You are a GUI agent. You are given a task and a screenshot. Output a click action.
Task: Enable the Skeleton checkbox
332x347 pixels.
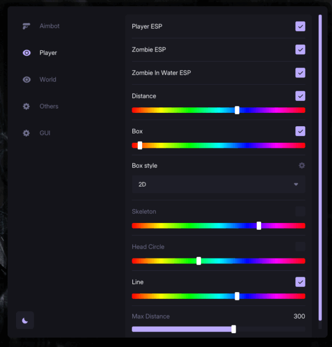pyautogui.click(x=300, y=211)
